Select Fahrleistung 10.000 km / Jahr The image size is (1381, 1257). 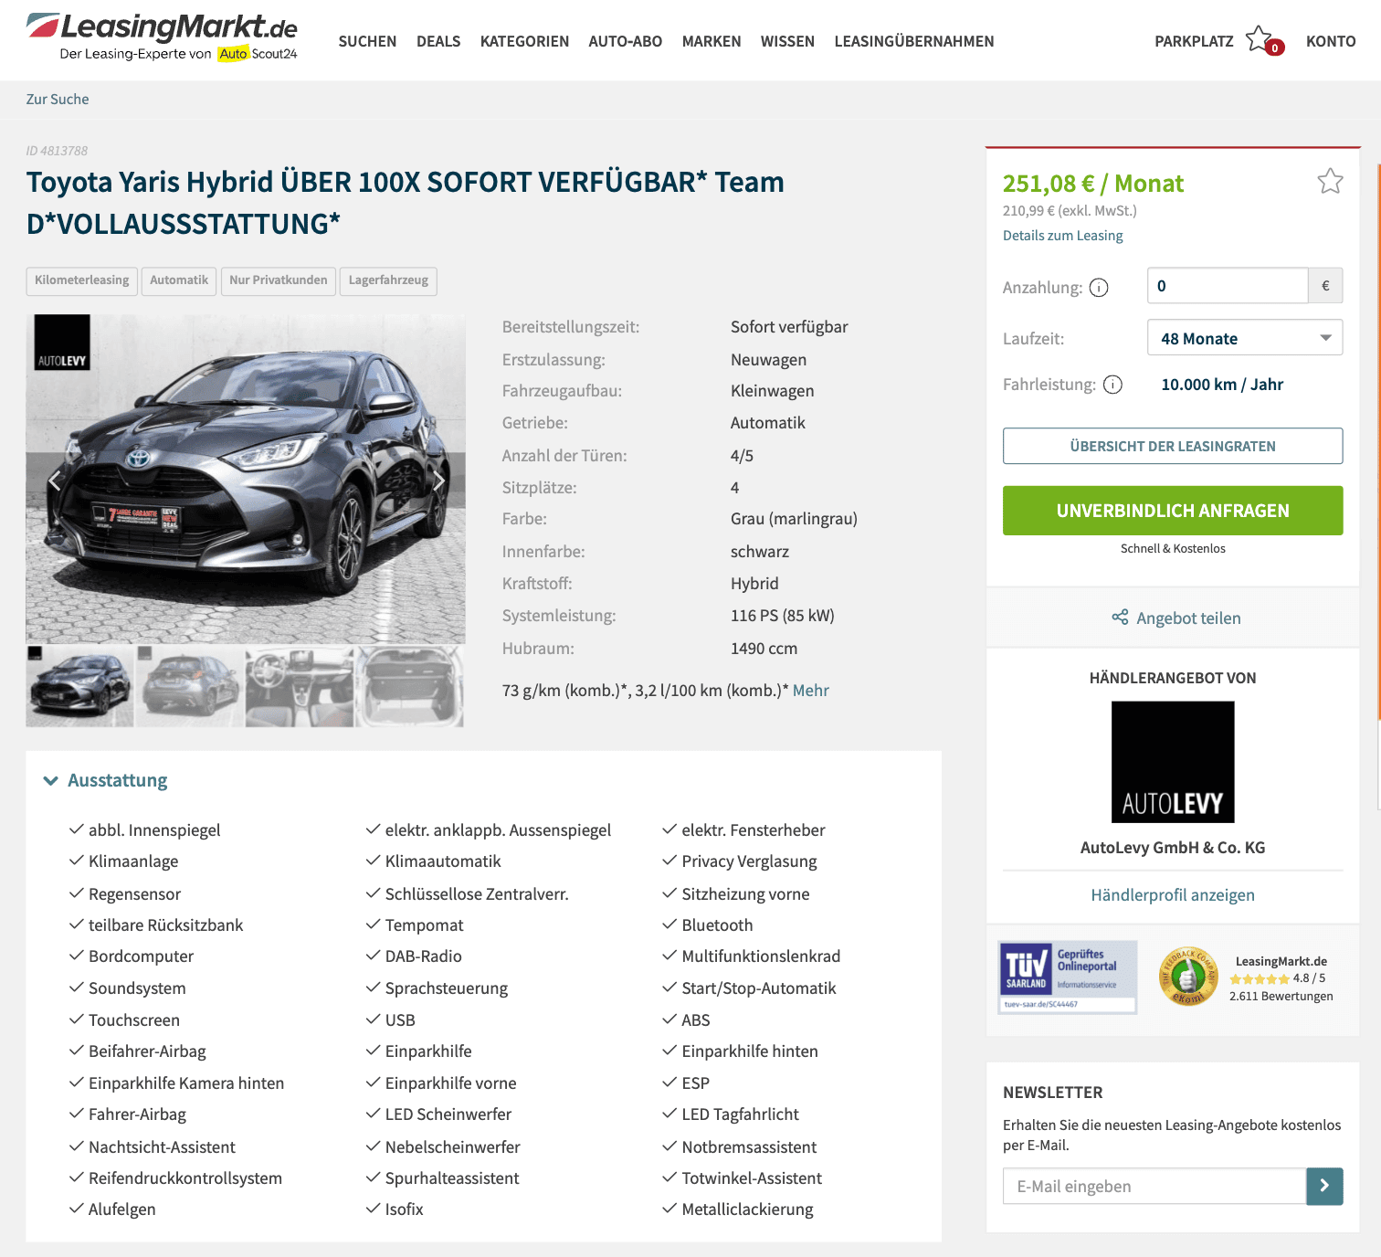click(1222, 385)
